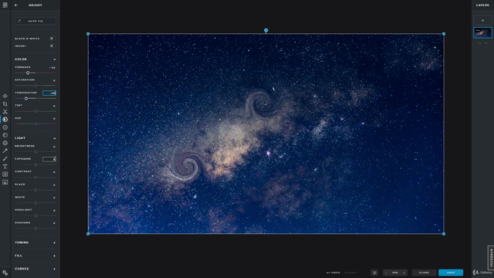The height and width of the screenshot is (278, 494).
Task: Click the Tint slider handle
Action: pos(36,111)
